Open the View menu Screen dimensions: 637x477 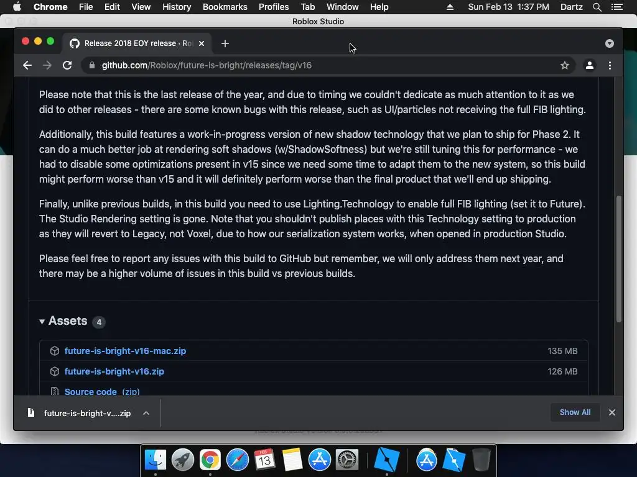point(141,7)
